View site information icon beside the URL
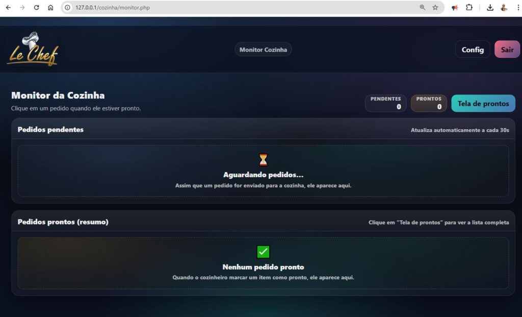The height and width of the screenshot is (317, 522). pyautogui.click(x=67, y=8)
